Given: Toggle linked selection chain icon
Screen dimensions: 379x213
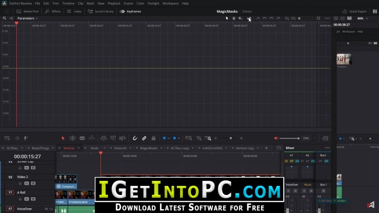Looking at the screenshot, I should point(144,138).
